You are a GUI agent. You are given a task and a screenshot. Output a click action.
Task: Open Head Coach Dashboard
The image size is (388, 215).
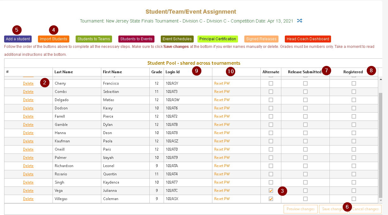pos(308,39)
